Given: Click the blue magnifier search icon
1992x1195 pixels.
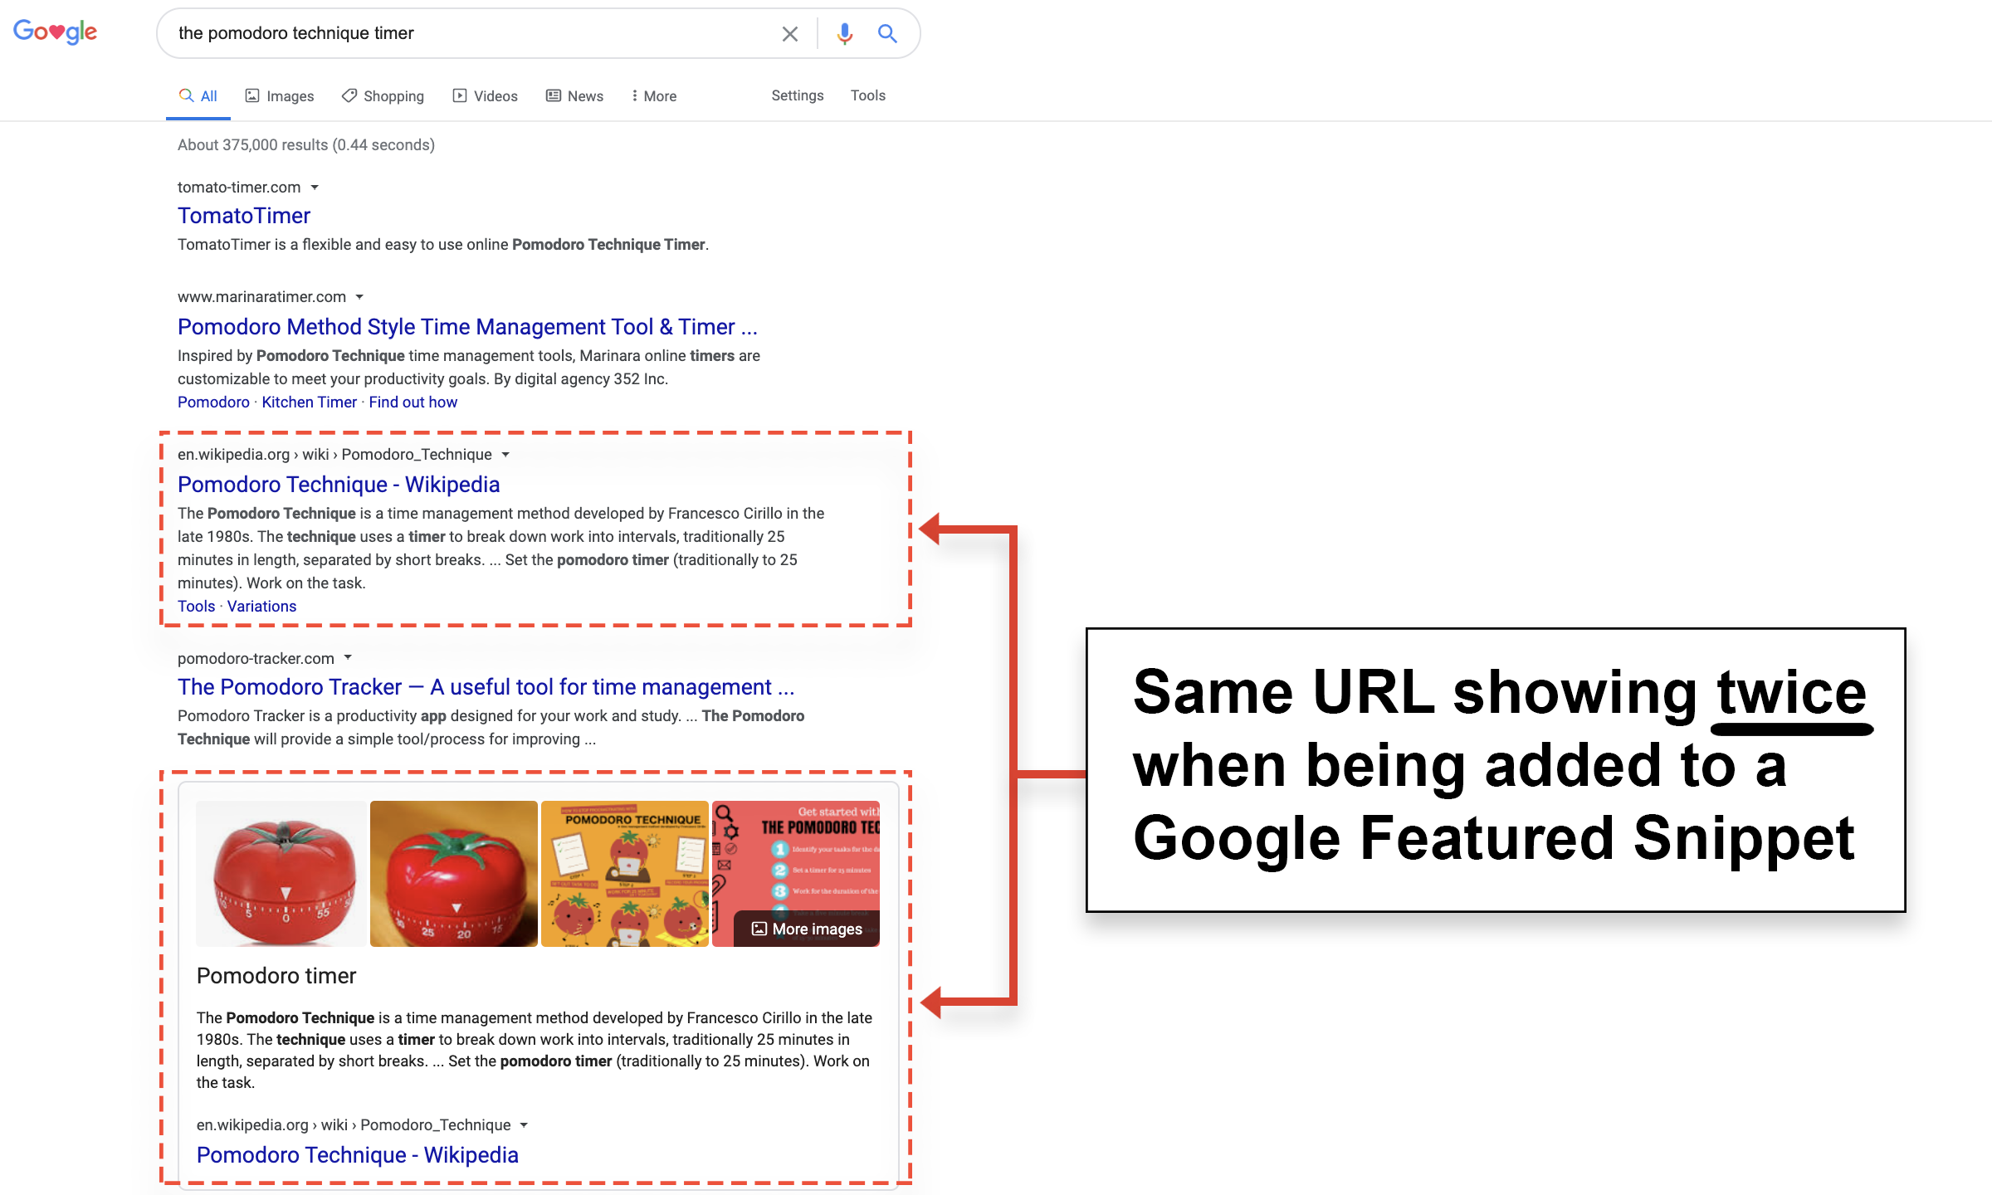Looking at the screenshot, I should click(x=887, y=33).
